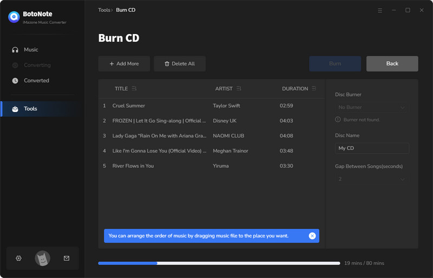
Task: Open the Converted clock icon
Action: (15, 81)
